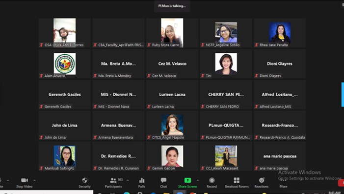Click muted mic icon of CHERRY SAN PEDRO
The height and width of the screenshot is (194, 344).
pos(203,107)
